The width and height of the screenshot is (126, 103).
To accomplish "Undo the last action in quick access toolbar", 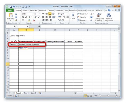I will (14, 7).
